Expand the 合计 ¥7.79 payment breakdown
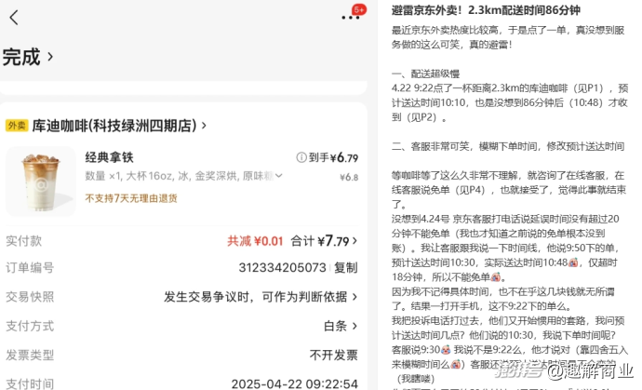This screenshot has width=642, height=390. click(x=324, y=241)
